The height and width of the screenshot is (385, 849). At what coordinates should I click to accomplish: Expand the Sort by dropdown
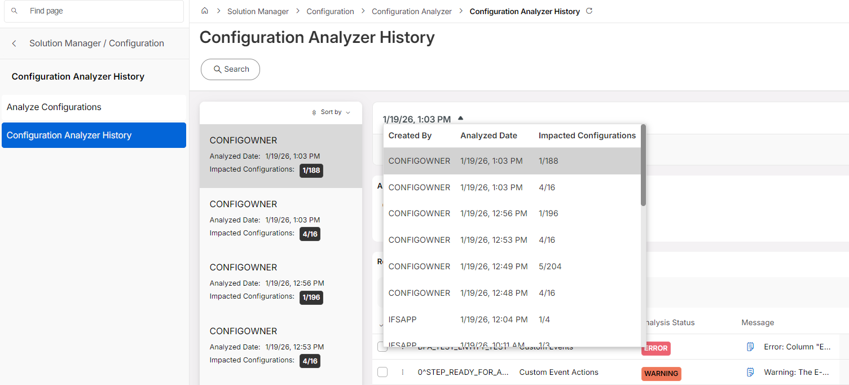(331, 112)
